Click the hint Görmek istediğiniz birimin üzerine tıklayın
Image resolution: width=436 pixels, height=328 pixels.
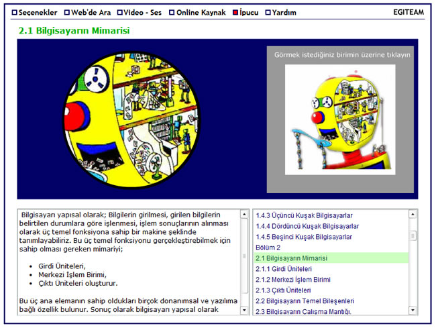click(342, 55)
